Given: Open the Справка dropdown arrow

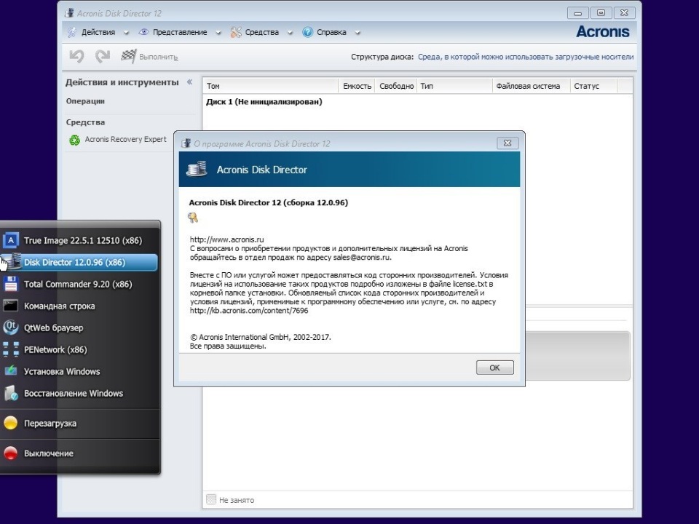Looking at the screenshot, I should (358, 33).
